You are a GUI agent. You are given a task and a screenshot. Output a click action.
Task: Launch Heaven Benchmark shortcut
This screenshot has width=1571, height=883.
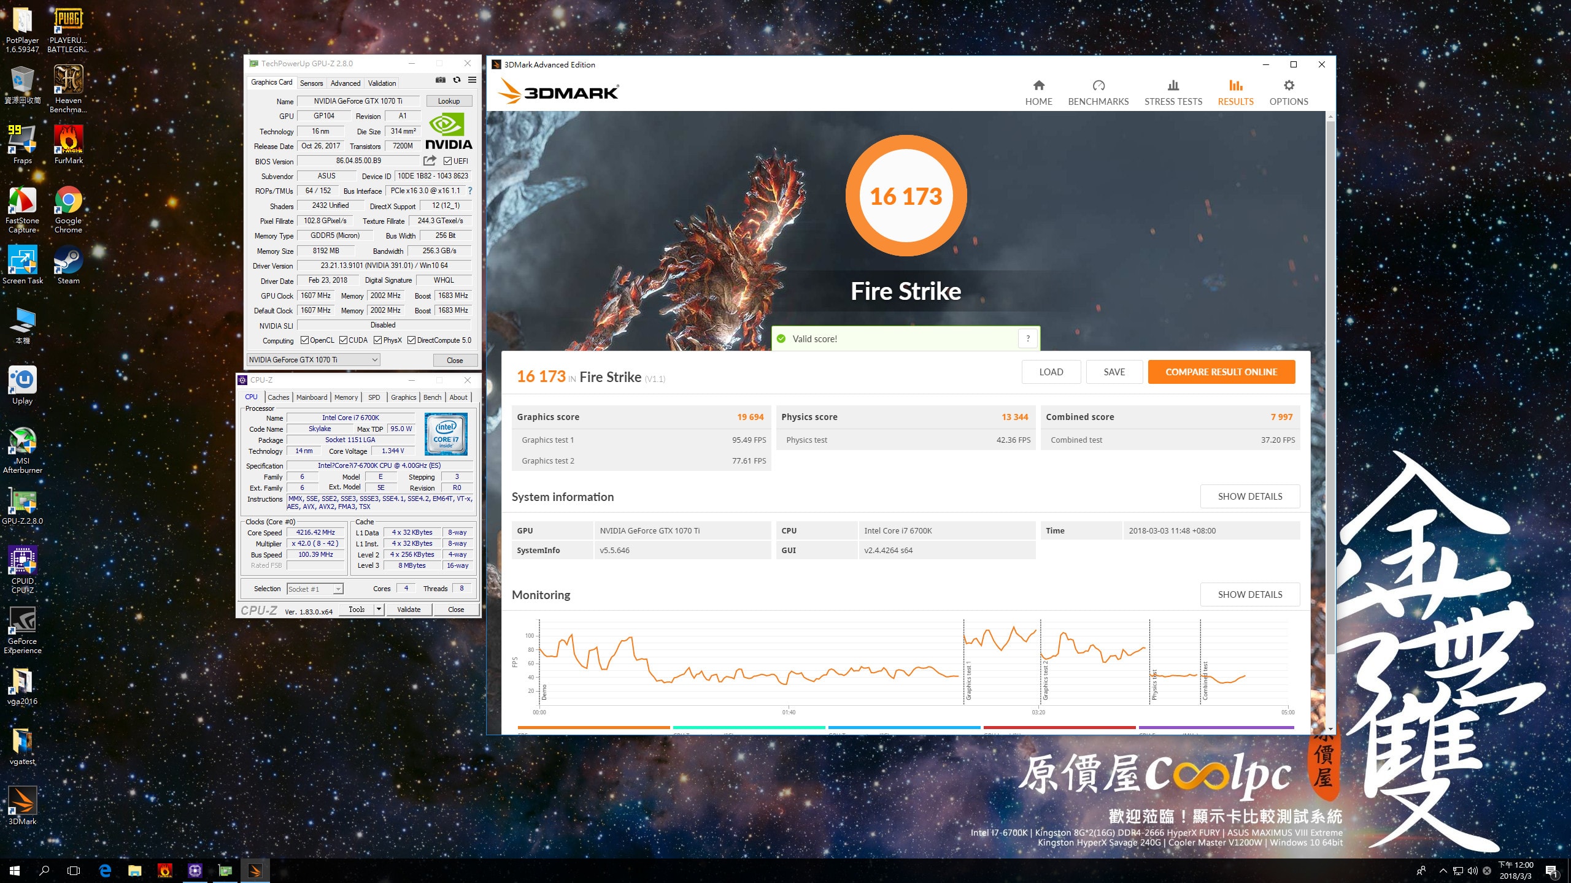click(x=68, y=89)
